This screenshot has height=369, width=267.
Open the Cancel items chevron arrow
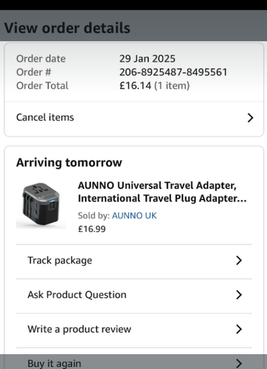250,118
